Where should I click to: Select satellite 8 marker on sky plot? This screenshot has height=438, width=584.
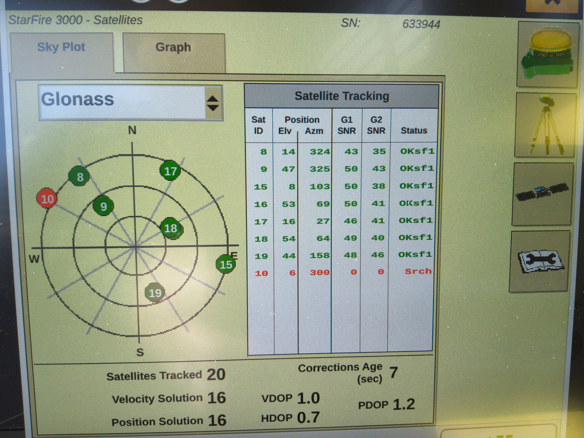(x=79, y=177)
